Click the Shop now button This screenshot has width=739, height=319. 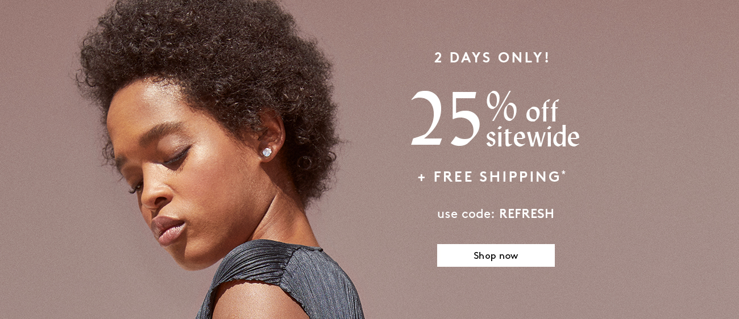496,255
